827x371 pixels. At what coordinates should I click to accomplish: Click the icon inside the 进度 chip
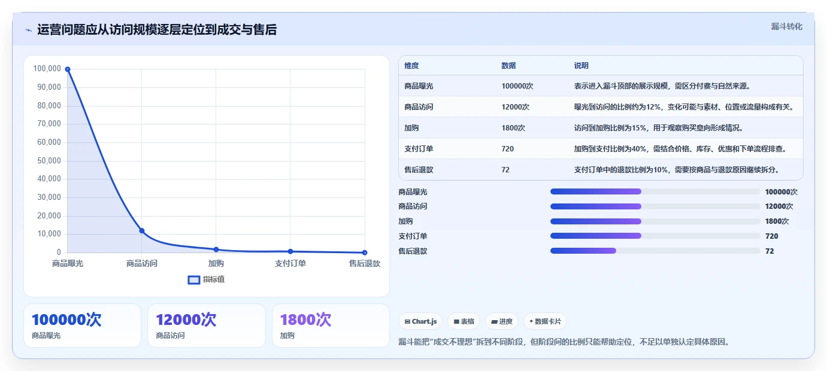coord(494,322)
